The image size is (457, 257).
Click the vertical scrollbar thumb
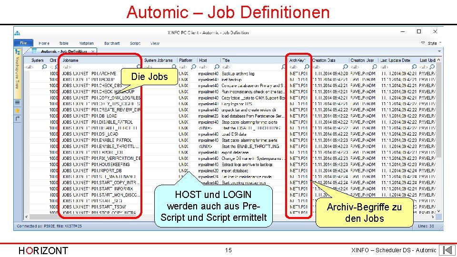(438, 111)
